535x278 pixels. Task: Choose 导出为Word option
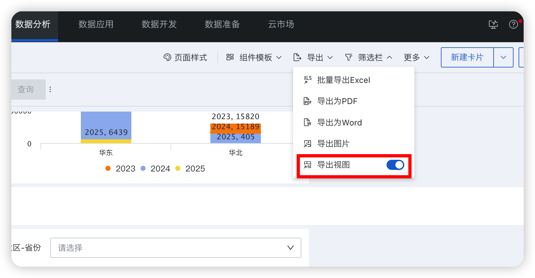(354, 123)
